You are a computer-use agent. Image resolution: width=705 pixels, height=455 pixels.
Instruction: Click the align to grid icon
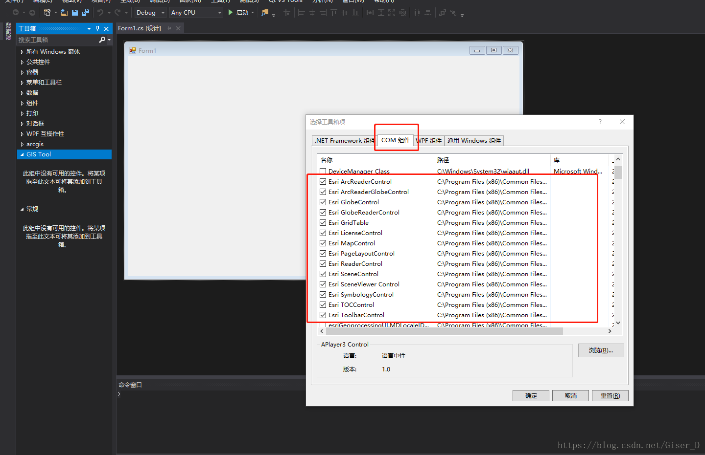[287, 13]
